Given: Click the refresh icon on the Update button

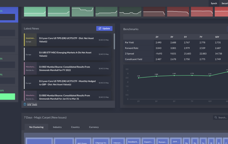Looking at the screenshot, I should pyautogui.click(x=100, y=28).
